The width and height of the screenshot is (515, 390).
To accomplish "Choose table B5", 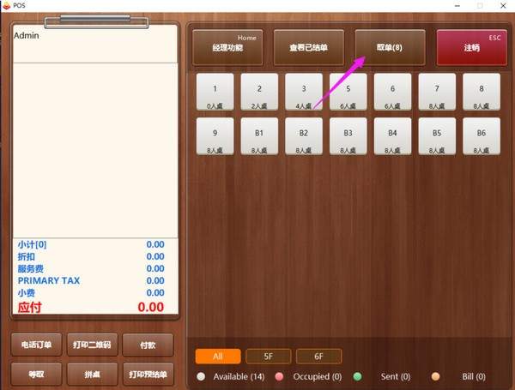I will (x=437, y=136).
